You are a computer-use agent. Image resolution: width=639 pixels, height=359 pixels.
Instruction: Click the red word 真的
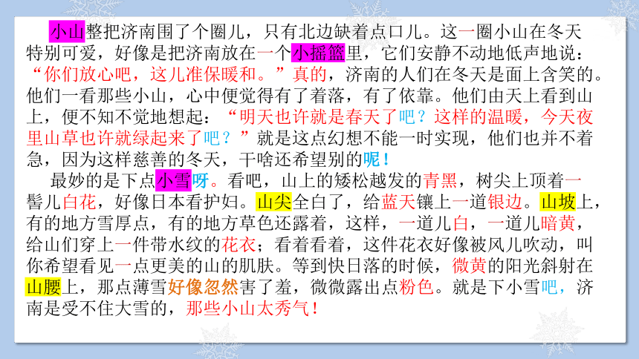pyautogui.click(x=309, y=74)
